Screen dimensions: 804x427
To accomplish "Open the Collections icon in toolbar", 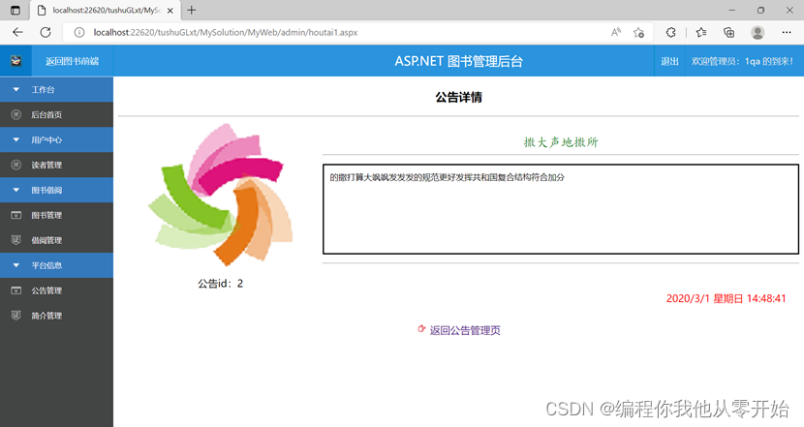I will [x=728, y=32].
